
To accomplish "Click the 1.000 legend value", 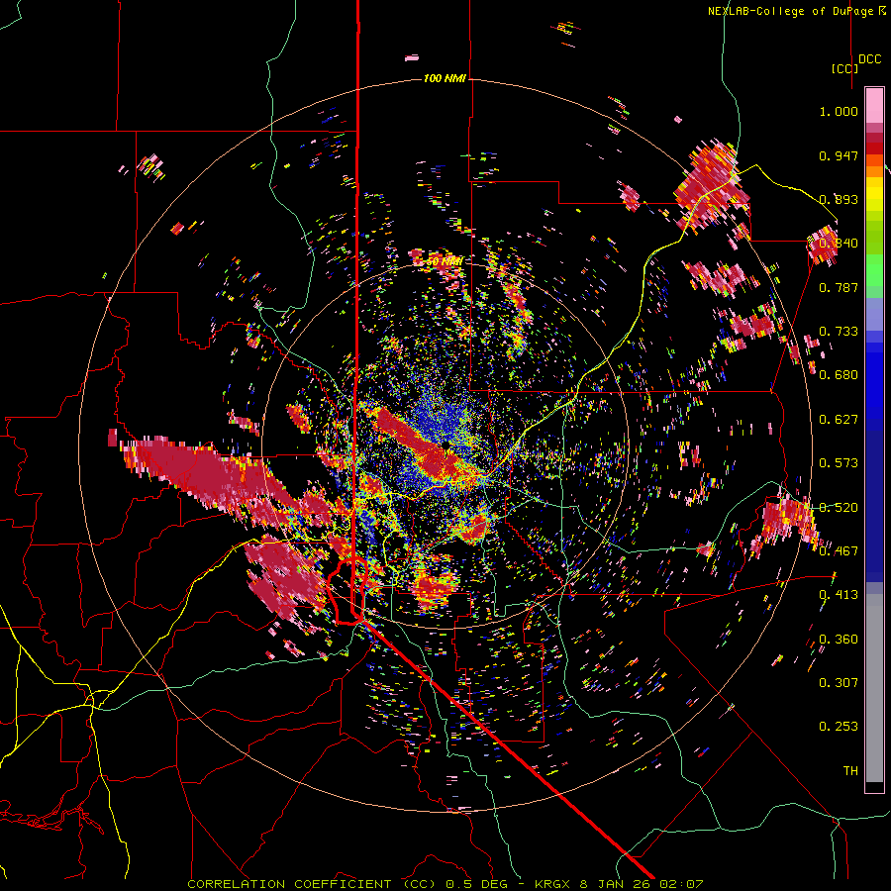I will tap(839, 111).
